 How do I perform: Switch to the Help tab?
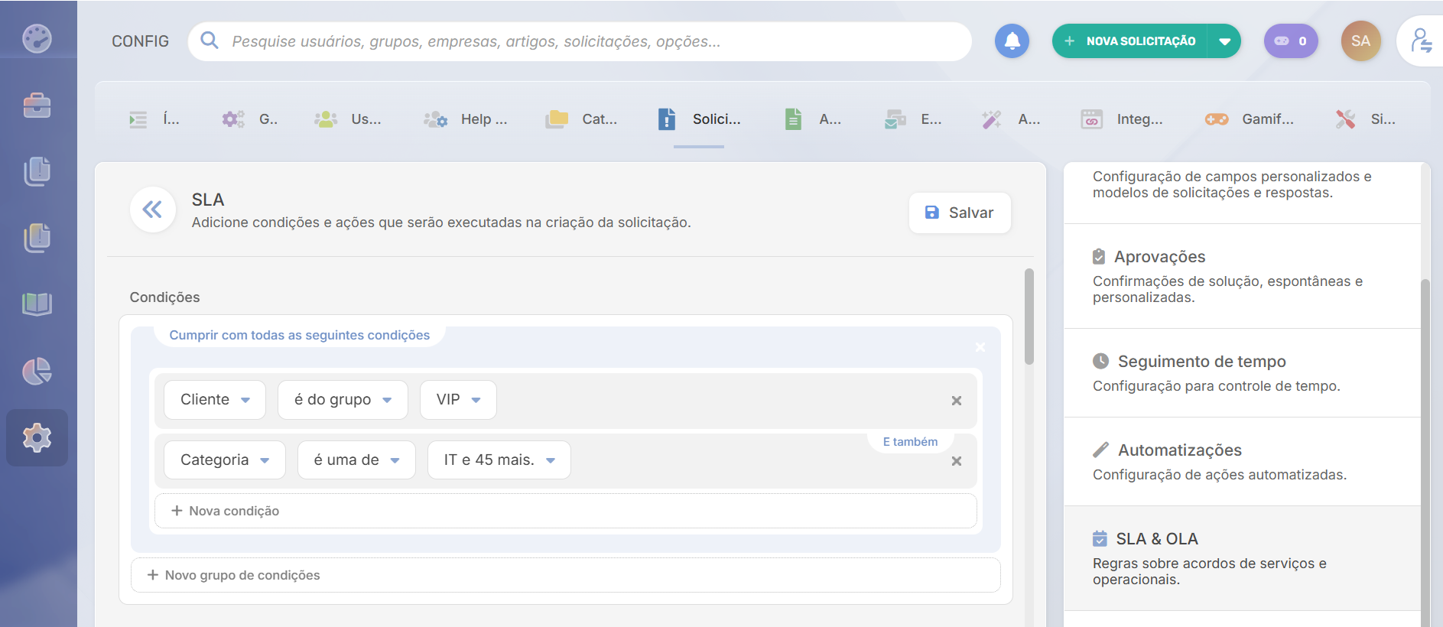coord(466,119)
